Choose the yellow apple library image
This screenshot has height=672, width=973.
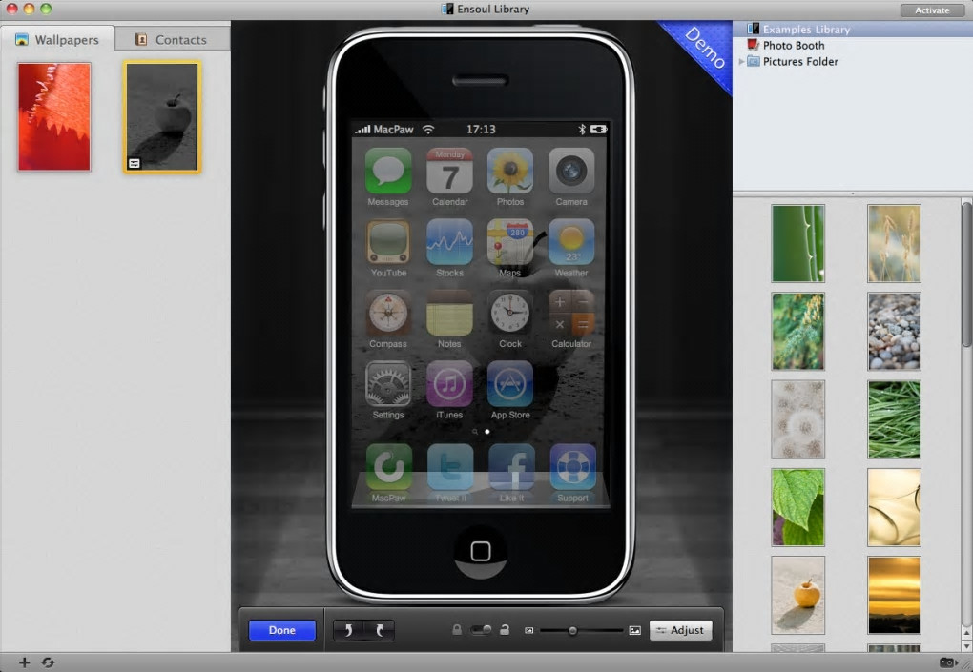798,595
